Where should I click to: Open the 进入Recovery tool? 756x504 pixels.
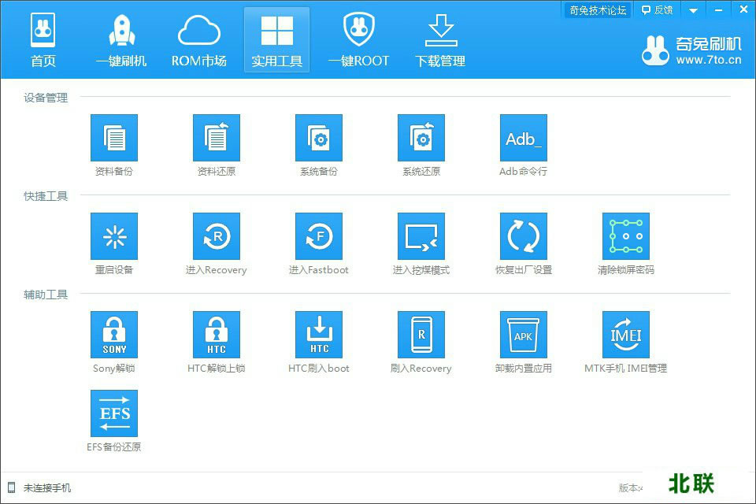(216, 235)
